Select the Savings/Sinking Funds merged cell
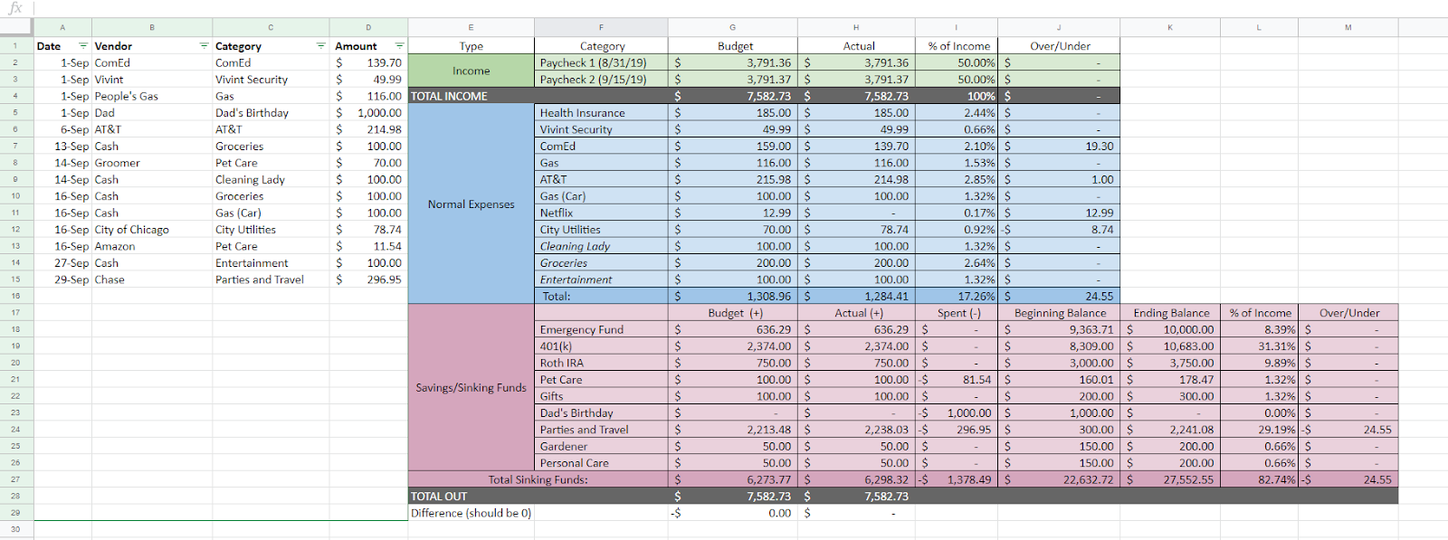 click(x=471, y=387)
